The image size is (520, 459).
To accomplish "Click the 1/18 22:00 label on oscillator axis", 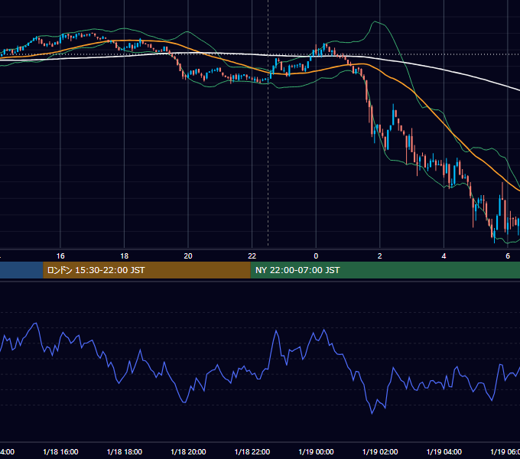I will coord(252,451).
